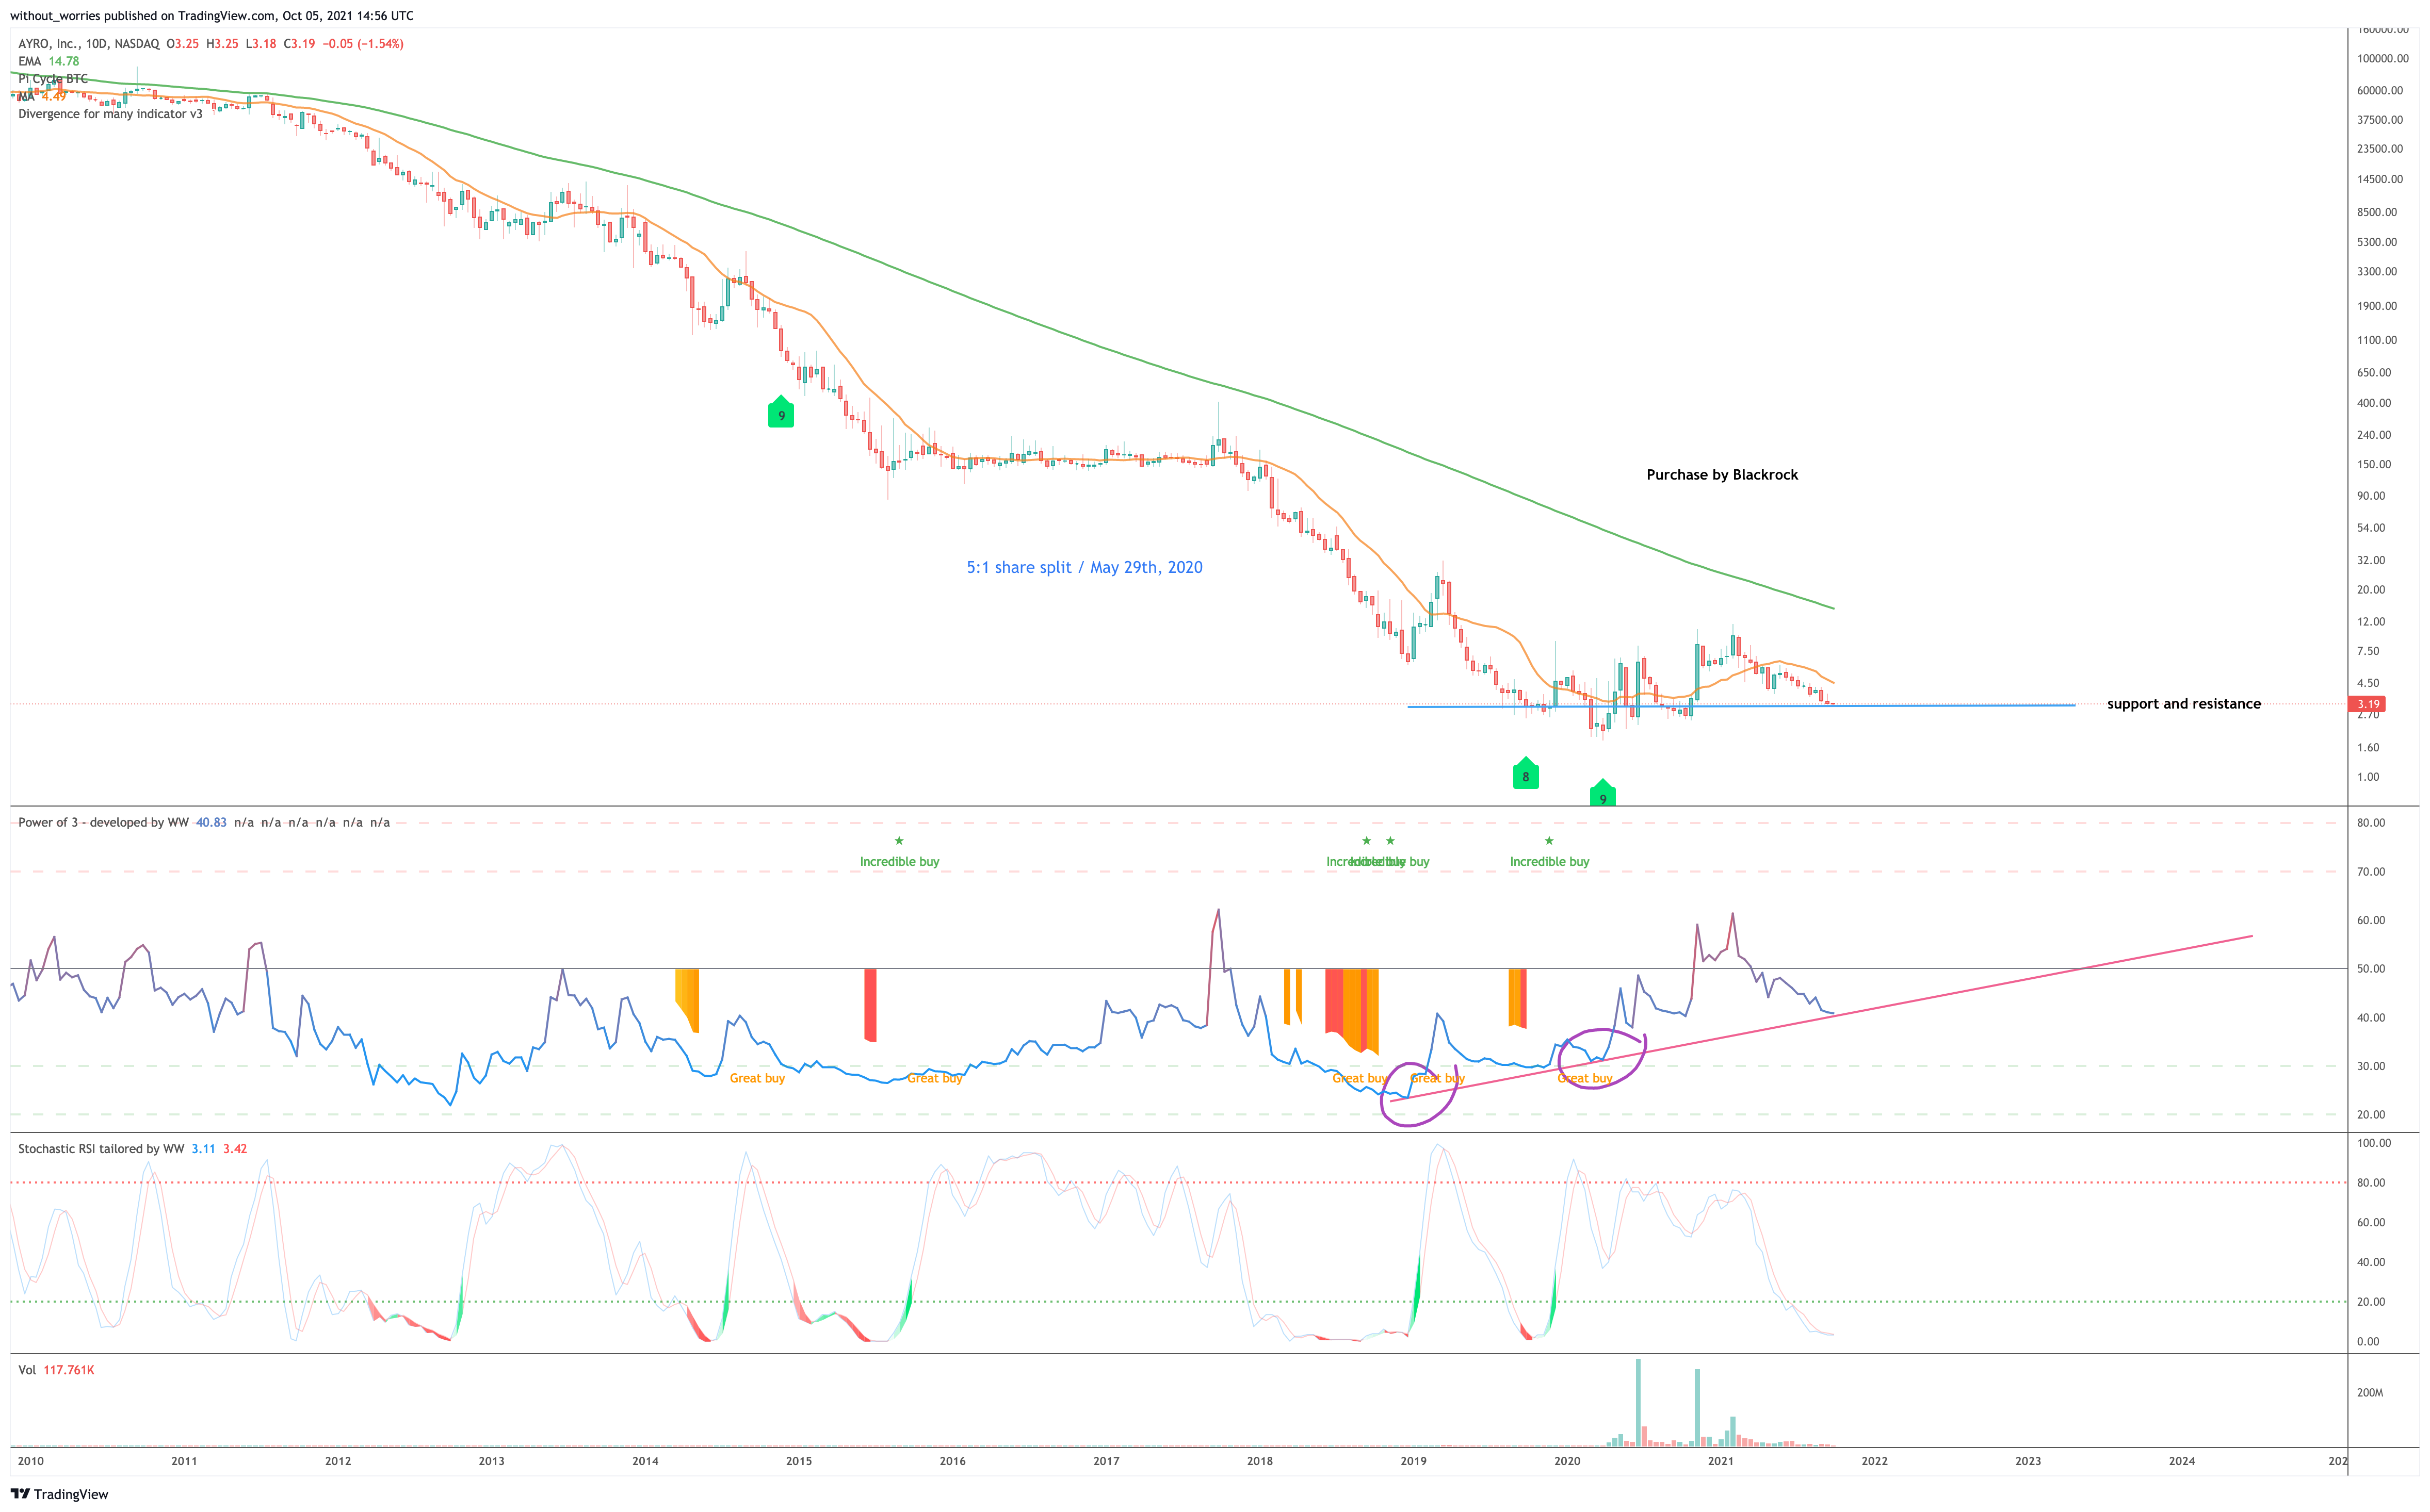Click the Great buy label near 2014
The width and height of the screenshot is (2430, 1512).
click(x=757, y=1078)
